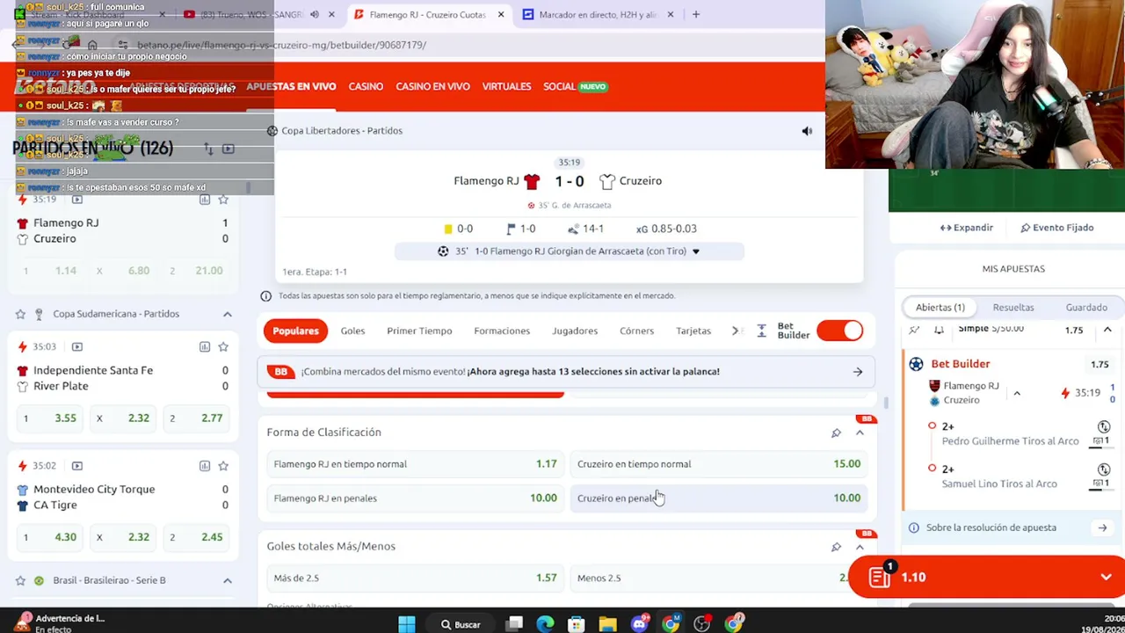Show more market category tabs arrow
Image resolution: width=1125 pixels, height=633 pixels.
click(x=737, y=331)
